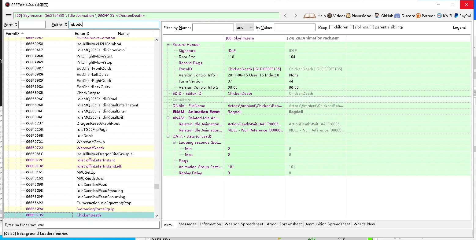476x240 pixels.
Task: Collapse the Looping seconds node
Action: pos(174,142)
